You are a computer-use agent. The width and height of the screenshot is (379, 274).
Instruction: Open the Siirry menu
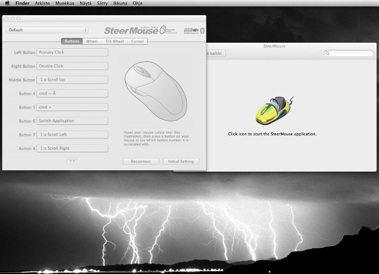pos(102,3)
